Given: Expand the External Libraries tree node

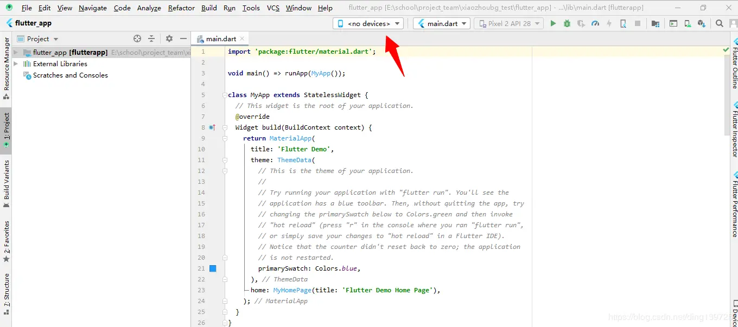Looking at the screenshot, I should tap(16, 63).
